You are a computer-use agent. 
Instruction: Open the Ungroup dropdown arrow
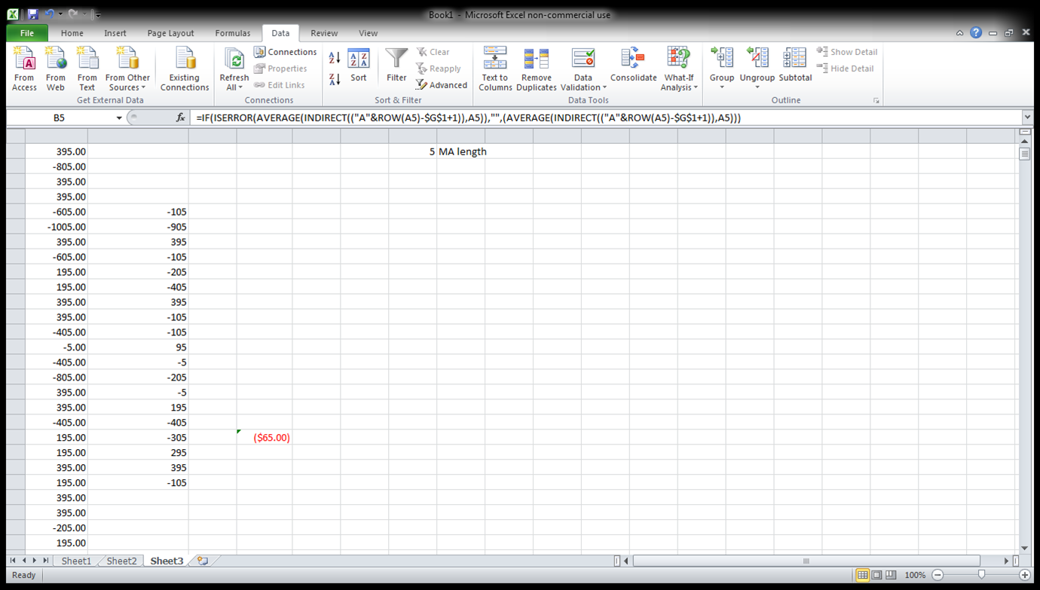[x=757, y=87]
